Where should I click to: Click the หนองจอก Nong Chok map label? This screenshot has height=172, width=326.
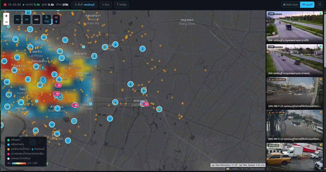(x=187, y=22)
